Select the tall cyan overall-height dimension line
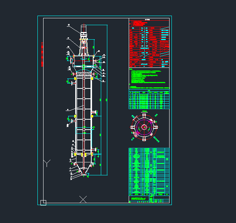The image size is (236, 223). click(x=107, y=100)
